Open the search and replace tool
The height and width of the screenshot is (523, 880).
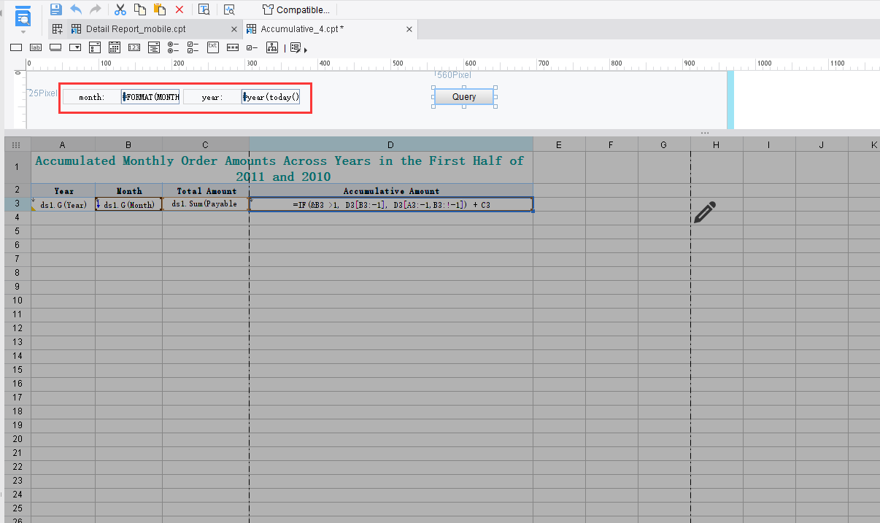[204, 9]
